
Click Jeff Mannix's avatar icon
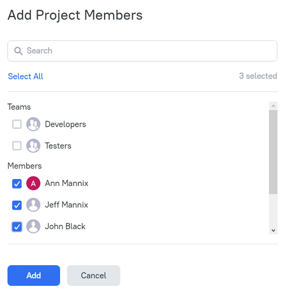pos(33,205)
